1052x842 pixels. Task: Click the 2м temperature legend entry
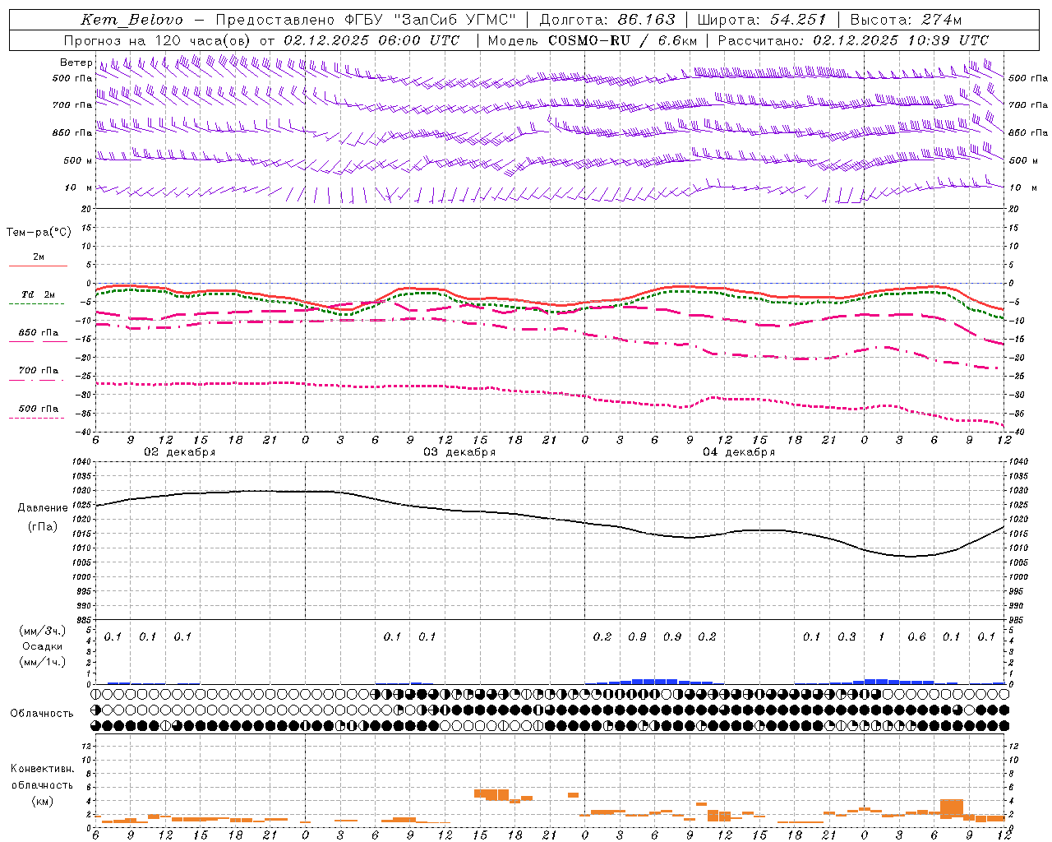tap(39, 257)
